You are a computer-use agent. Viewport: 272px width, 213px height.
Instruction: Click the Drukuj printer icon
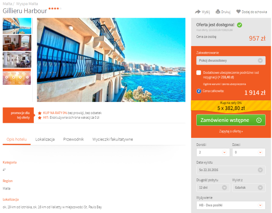point(218,12)
